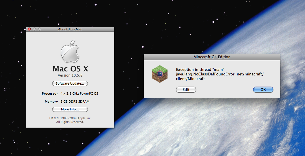Click the NoClassDefFoundError message text
Viewport: 305px width, 156px height.
click(220, 74)
